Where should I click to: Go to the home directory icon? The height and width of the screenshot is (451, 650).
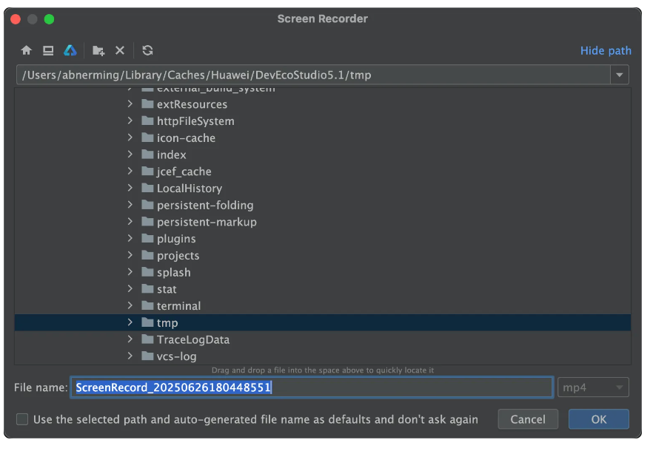27,50
